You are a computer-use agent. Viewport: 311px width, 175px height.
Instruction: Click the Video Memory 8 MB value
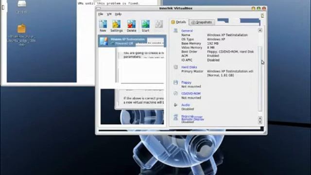coord(211,48)
